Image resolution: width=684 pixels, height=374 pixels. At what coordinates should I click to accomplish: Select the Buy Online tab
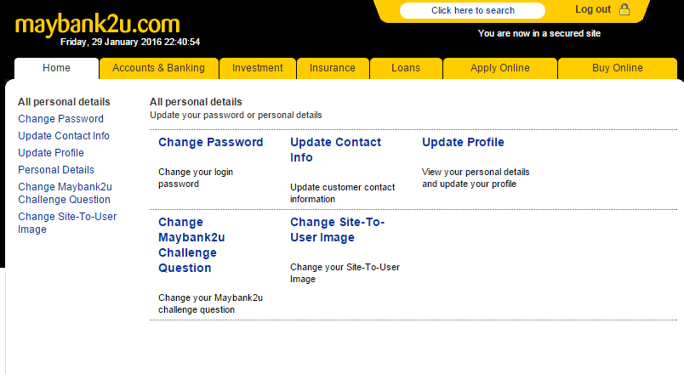tap(617, 68)
